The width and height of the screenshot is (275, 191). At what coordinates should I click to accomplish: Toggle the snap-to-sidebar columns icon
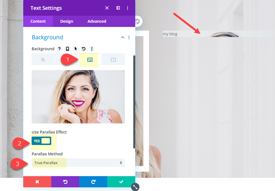118,8
